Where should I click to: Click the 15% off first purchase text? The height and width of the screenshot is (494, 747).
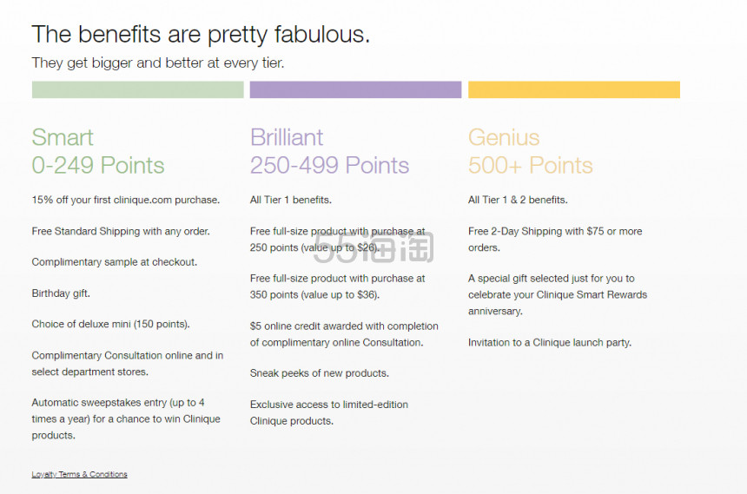coord(126,200)
